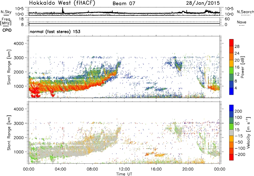Click the '08:00' time tick label
The width and height of the screenshot is (254, 176).
point(92,169)
